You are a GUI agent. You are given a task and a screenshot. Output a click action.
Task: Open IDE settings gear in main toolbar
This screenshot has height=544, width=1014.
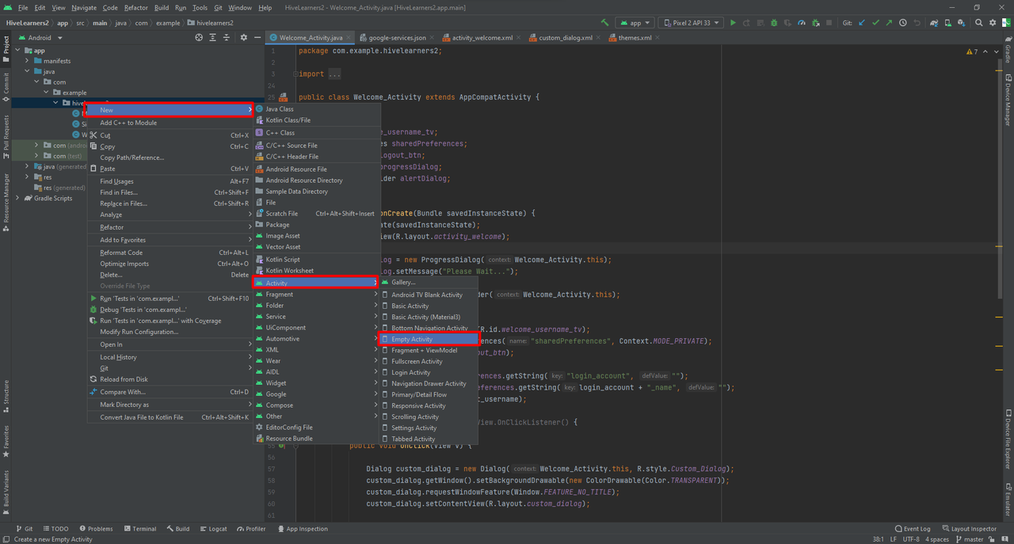point(993,23)
